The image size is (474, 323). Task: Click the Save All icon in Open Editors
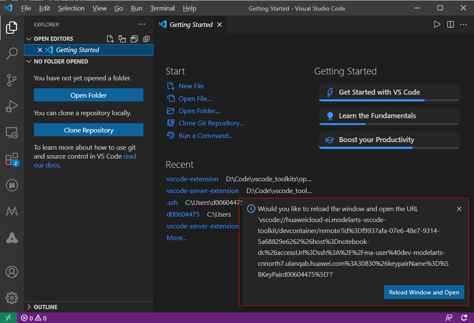[x=134, y=39]
